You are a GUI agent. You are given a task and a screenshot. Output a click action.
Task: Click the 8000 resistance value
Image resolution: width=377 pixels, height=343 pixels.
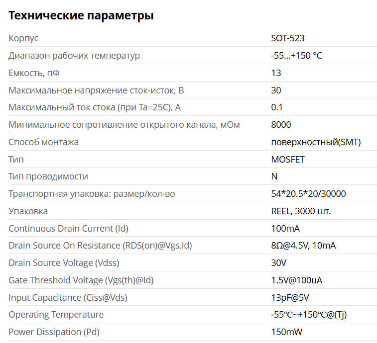281,125
